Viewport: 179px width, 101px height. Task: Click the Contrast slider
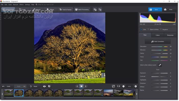click(160, 77)
